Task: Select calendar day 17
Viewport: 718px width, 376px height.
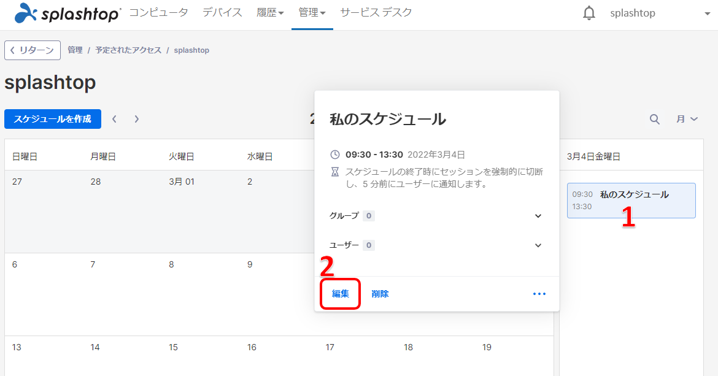Action: (x=330, y=347)
